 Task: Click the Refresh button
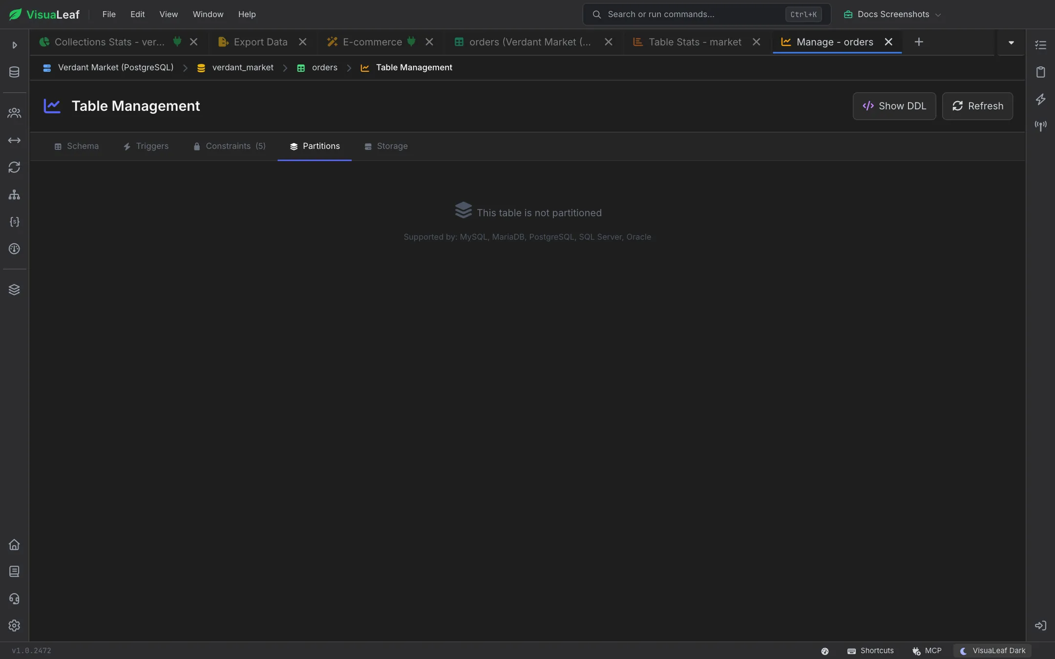click(x=977, y=106)
